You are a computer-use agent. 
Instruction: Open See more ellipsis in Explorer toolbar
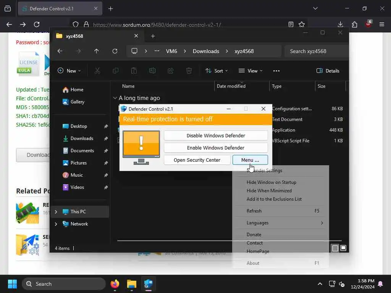point(276,71)
